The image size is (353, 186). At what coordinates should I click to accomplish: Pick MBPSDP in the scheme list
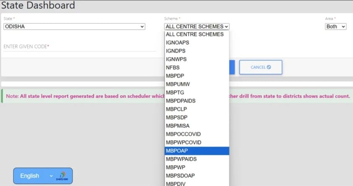[x=197, y=117]
